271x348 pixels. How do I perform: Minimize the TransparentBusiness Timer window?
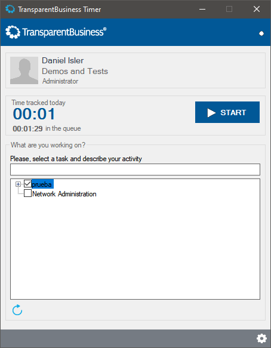click(202, 9)
